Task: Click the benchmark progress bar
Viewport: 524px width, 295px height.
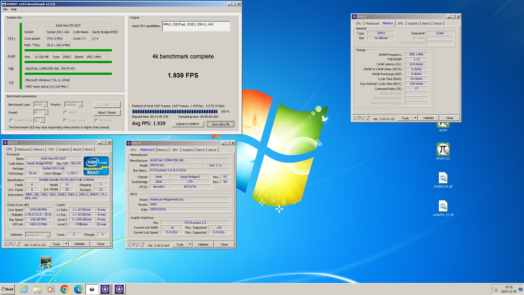Action: 175,112
